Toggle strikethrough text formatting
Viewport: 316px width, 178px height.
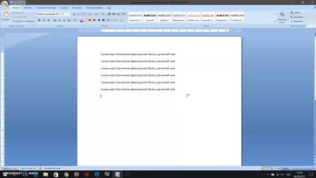(55, 20)
